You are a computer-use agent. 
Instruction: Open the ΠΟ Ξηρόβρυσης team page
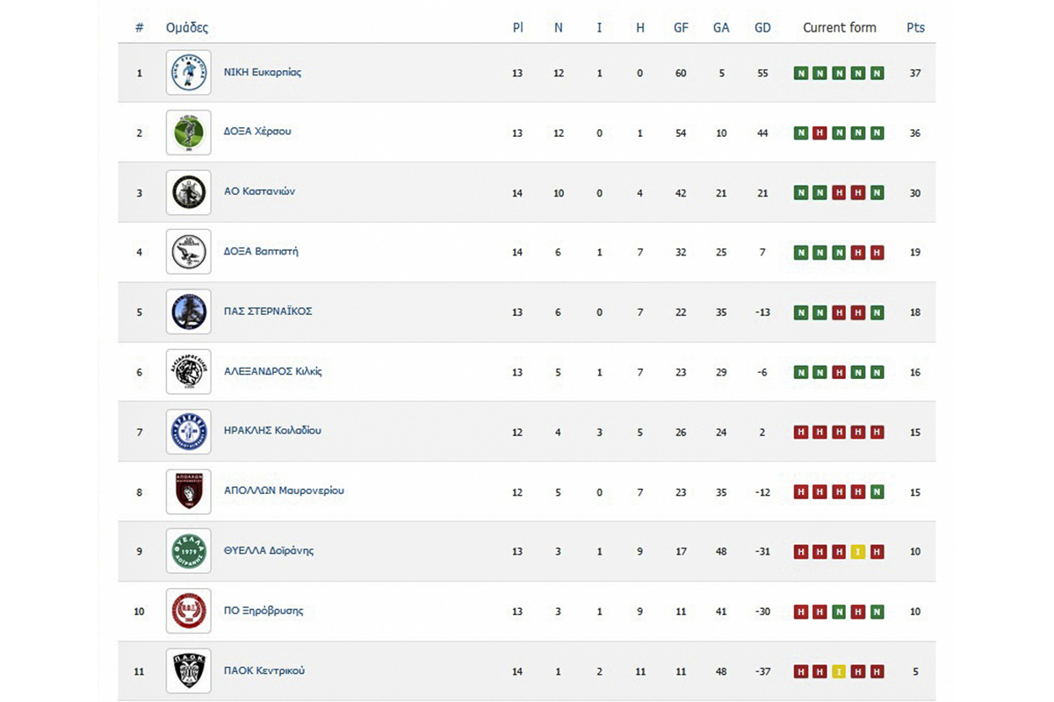(x=263, y=611)
